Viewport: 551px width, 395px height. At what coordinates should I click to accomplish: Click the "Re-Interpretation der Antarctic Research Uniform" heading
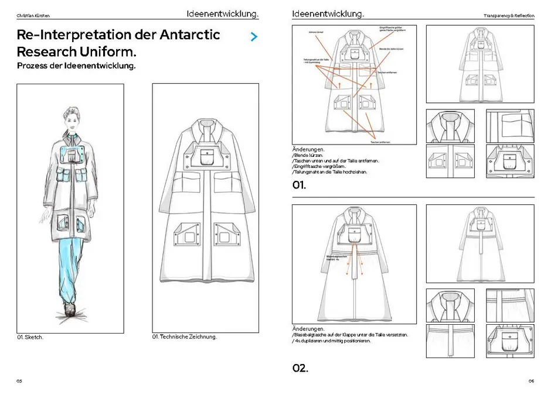coord(119,43)
